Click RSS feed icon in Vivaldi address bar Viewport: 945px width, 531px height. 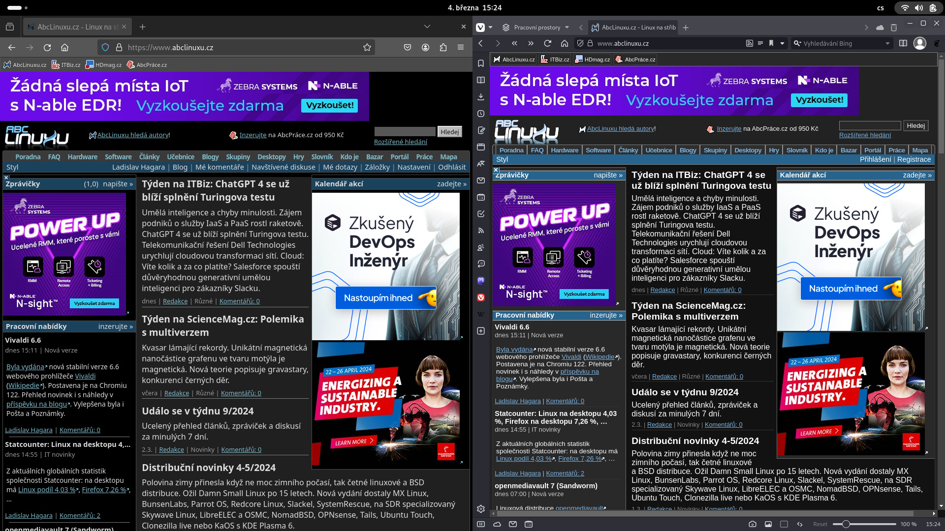pos(749,43)
